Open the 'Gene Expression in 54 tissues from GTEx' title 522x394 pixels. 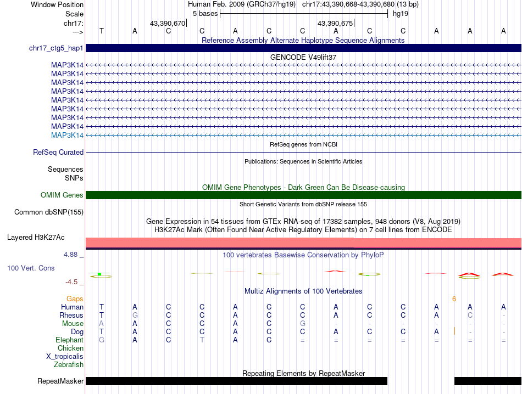tap(303, 222)
